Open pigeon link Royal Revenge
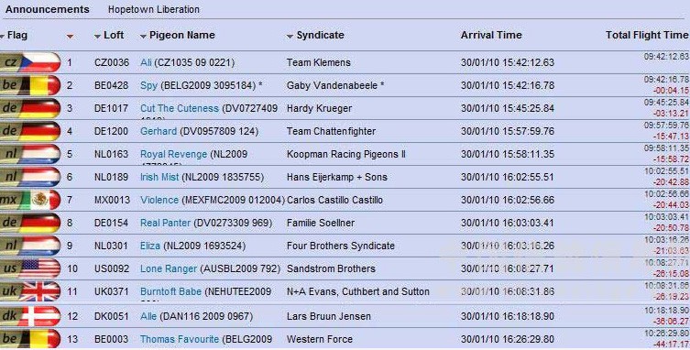Screen dimensions: 690x350 pos(173,154)
